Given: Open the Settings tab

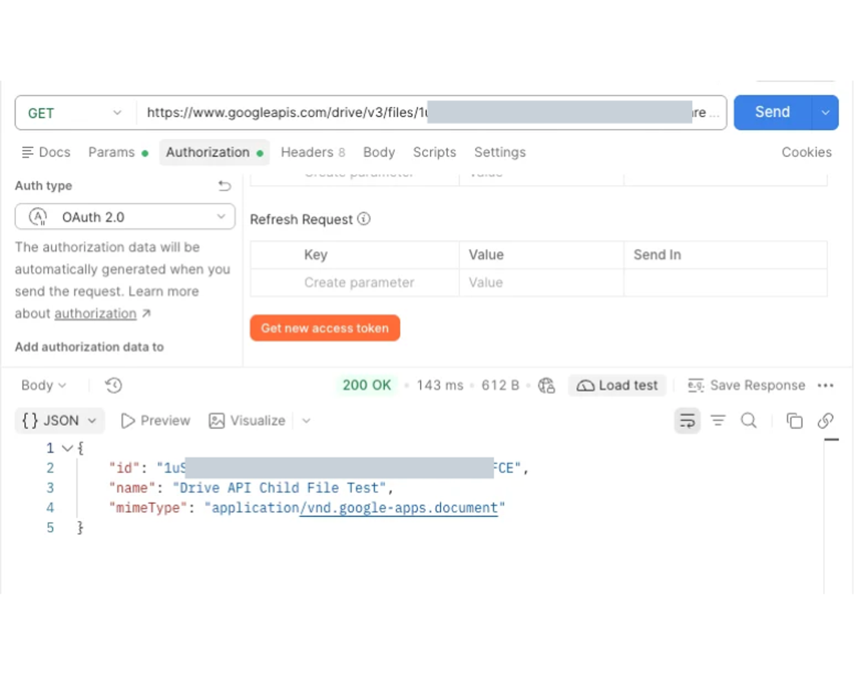Looking at the screenshot, I should 500,152.
